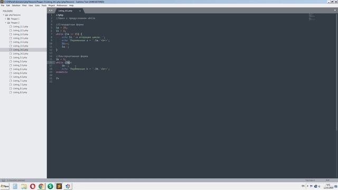Click the file icon beside Listing_11.1.php
The height and width of the screenshot is (190, 338).
[x=11, y=26]
